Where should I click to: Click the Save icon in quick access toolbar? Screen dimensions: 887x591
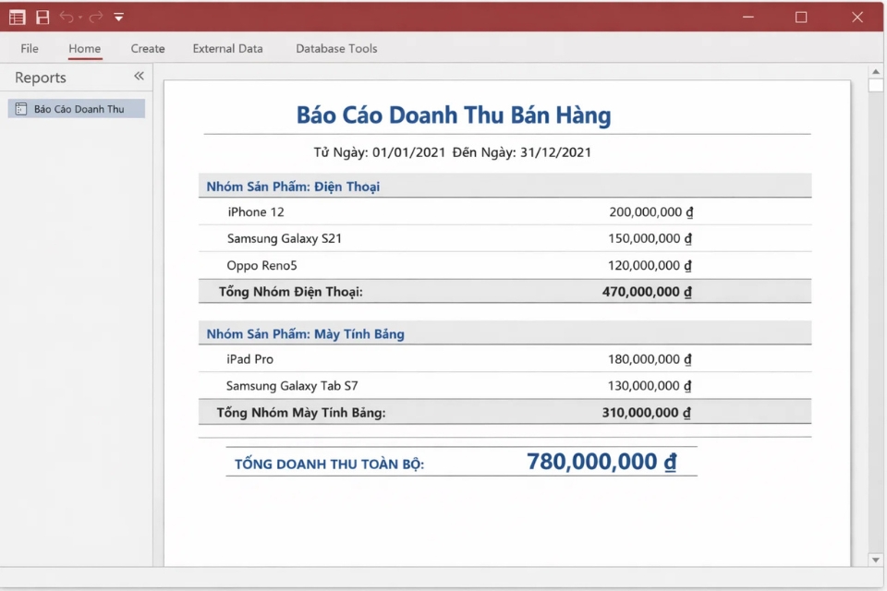(x=41, y=16)
